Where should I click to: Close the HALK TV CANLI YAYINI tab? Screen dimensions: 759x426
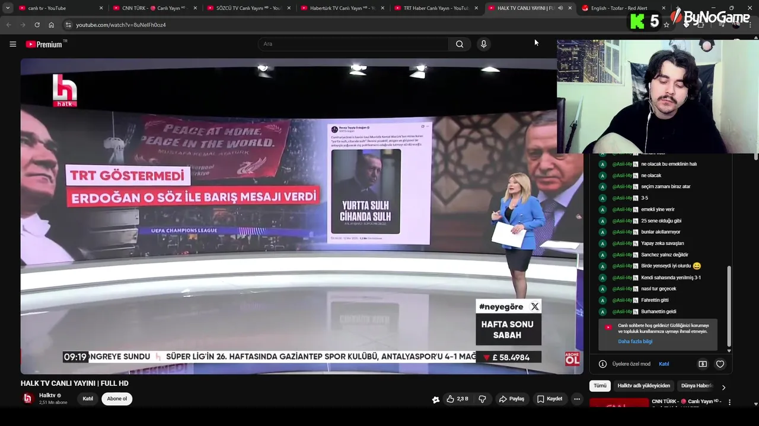coord(570,8)
